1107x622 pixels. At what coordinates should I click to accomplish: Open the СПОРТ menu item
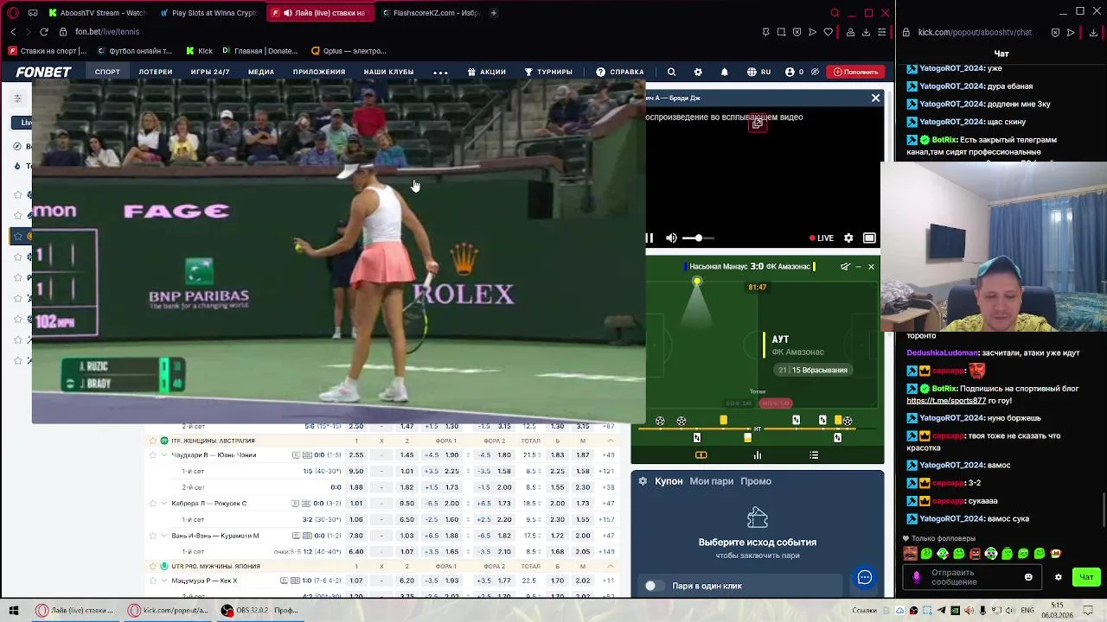tap(108, 72)
